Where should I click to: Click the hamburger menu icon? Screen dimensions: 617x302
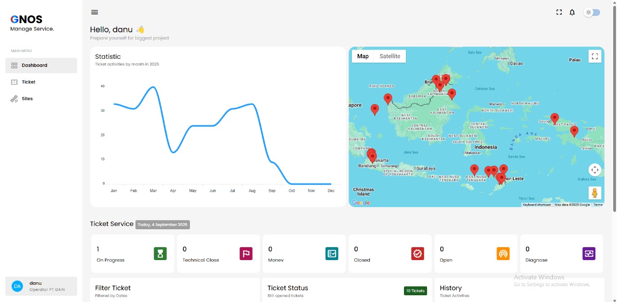point(94,12)
